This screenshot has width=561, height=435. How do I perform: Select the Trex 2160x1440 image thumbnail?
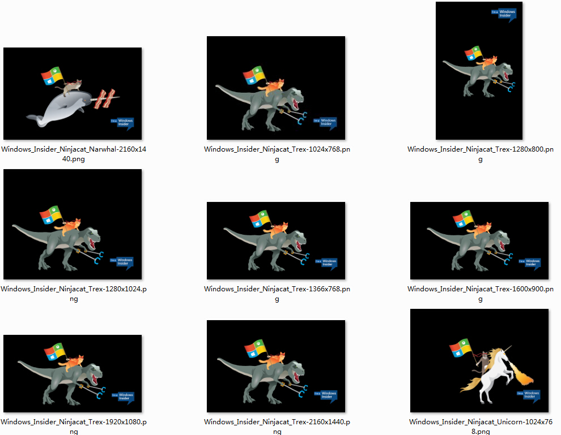coord(275,366)
